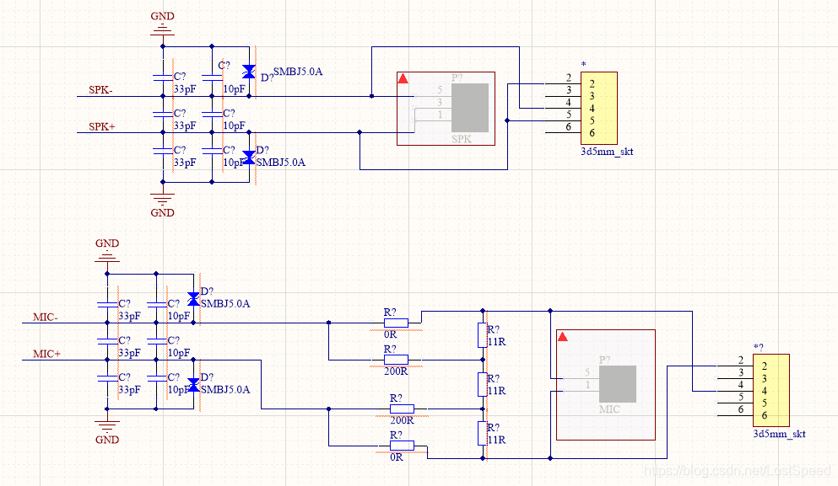The height and width of the screenshot is (486, 838).
Task: Select the 33pF capacitor between SPK- and SPK+
Action: point(163,115)
